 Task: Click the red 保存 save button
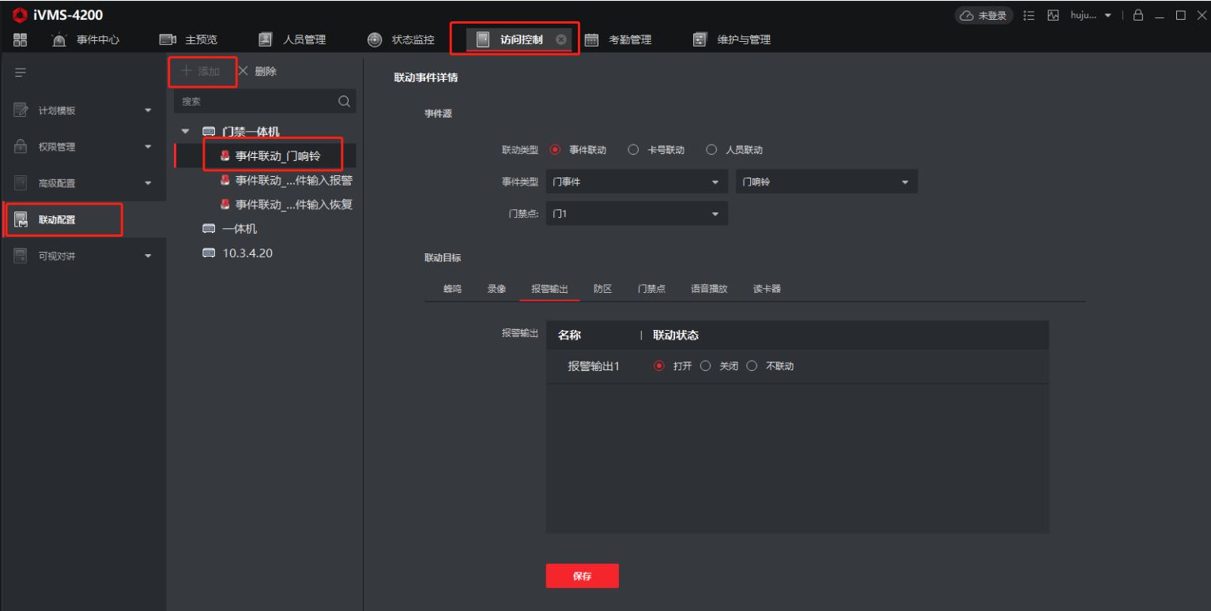[x=583, y=576]
